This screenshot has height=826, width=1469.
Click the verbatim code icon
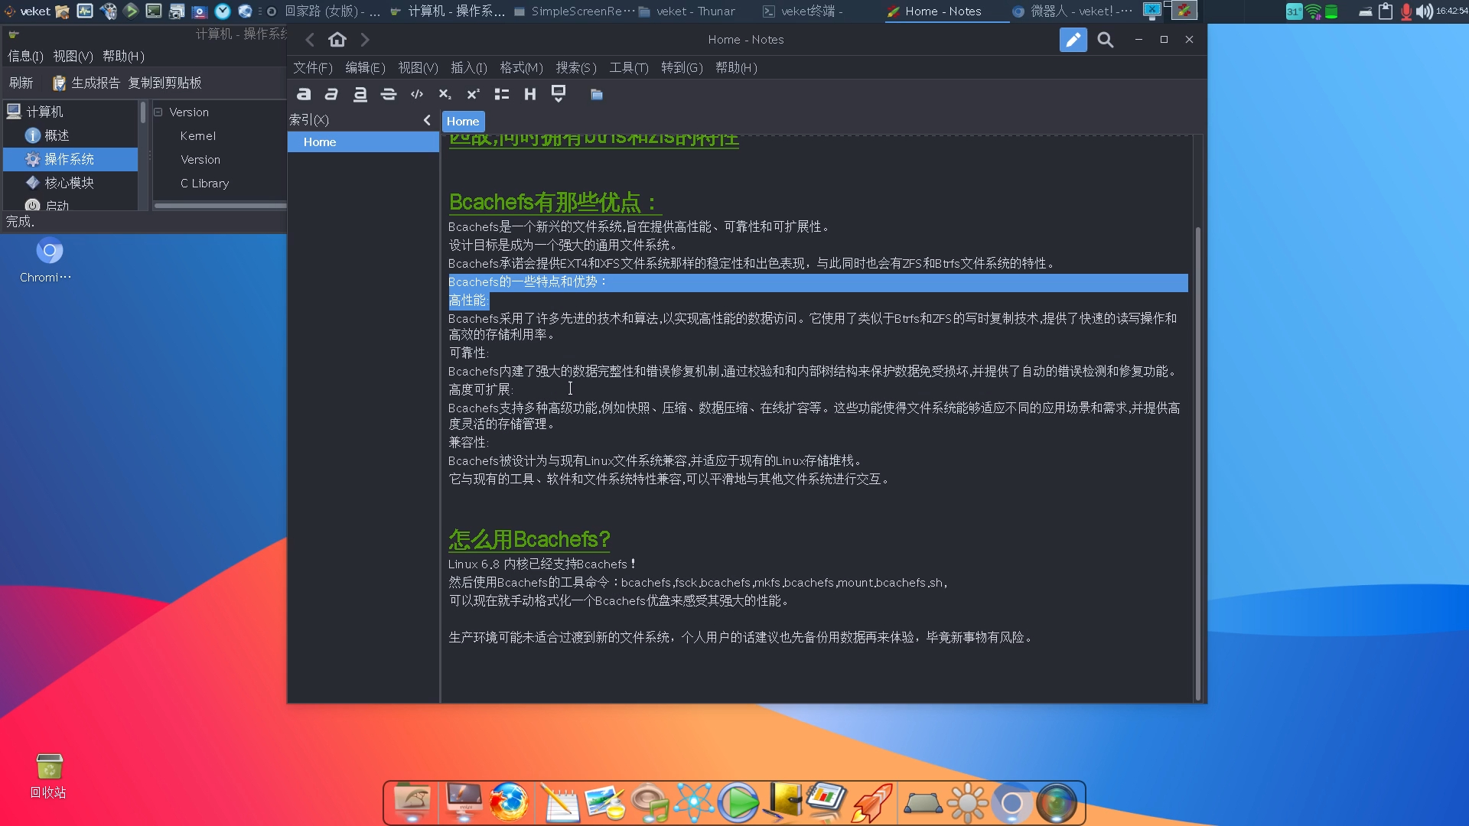pyautogui.click(x=416, y=94)
